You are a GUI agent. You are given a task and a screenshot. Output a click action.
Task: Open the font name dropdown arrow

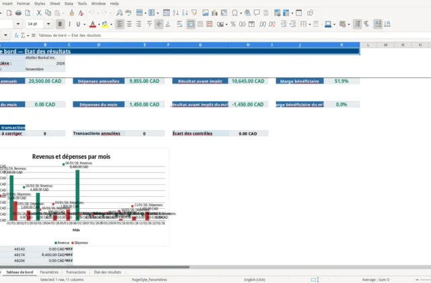click(18, 24)
